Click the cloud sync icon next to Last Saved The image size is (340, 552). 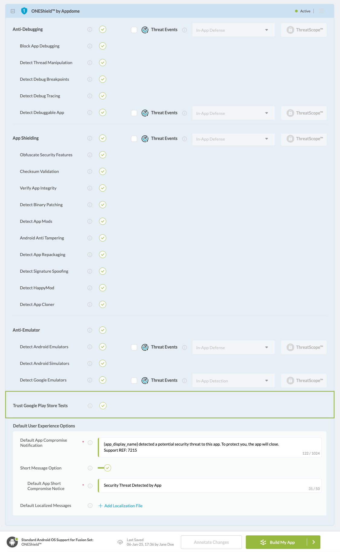tap(120, 542)
